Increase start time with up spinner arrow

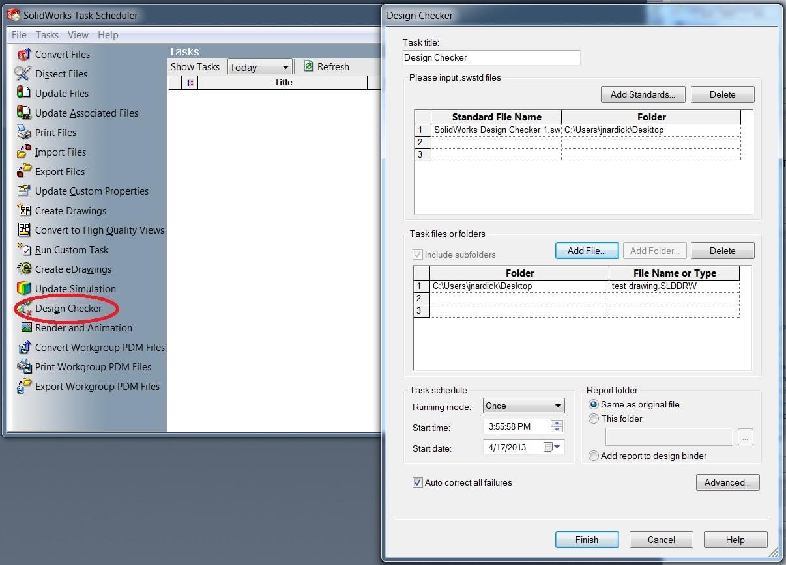557,424
